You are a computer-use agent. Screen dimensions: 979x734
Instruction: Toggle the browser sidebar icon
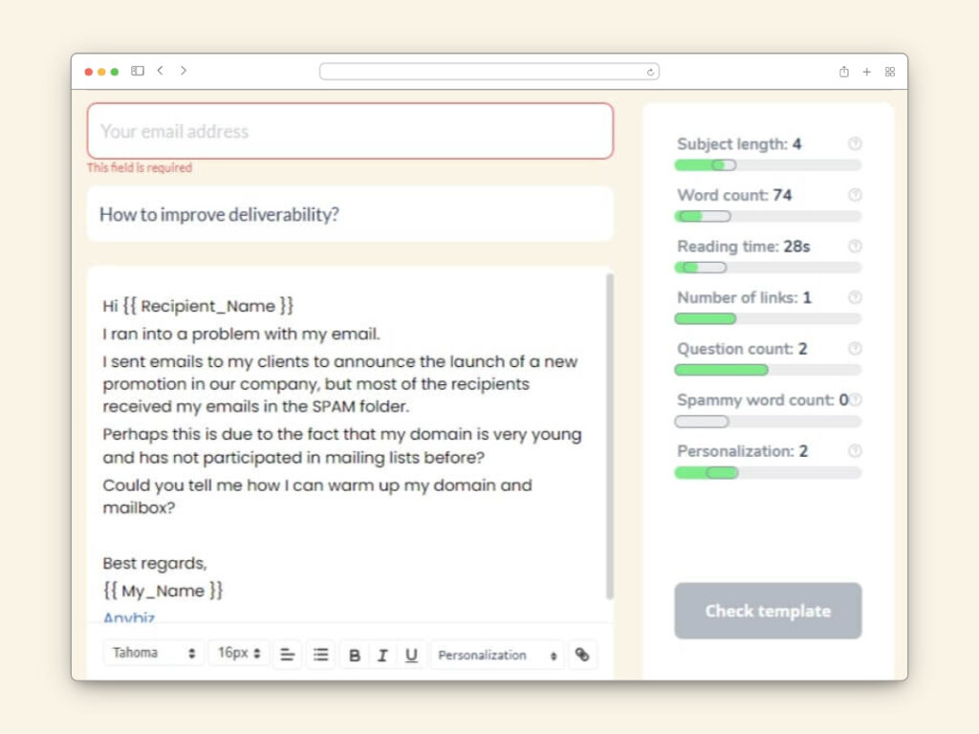[x=138, y=71]
